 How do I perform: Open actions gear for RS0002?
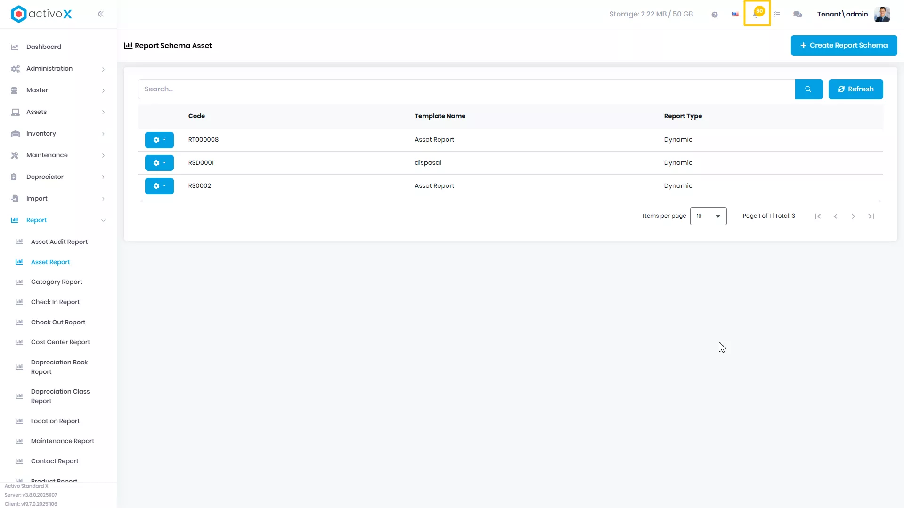pos(159,186)
